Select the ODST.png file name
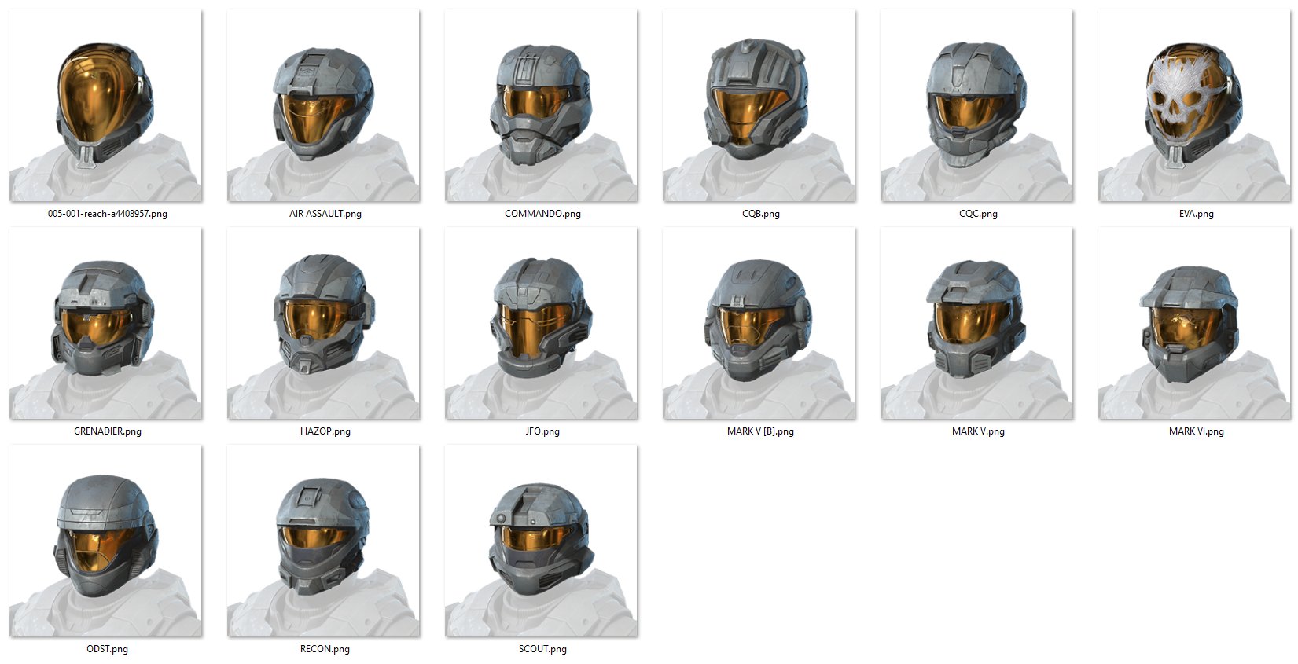The width and height of the screenshot is (1298, 664). point(107,649)
